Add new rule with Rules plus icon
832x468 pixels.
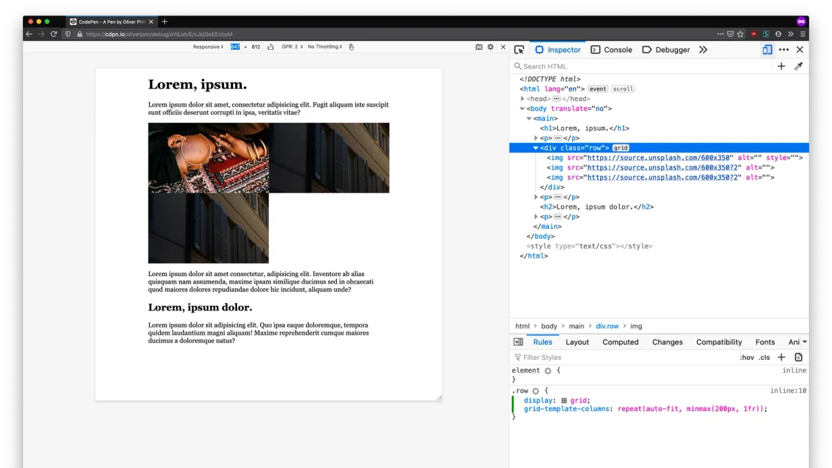click(x=781, y=357)
